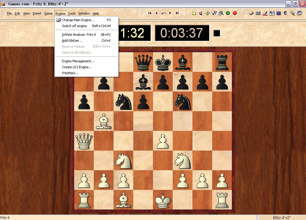Click the take back move arrow icon
Screen dimensions: 306x220
pyautogui.click(x=163, y=13)
